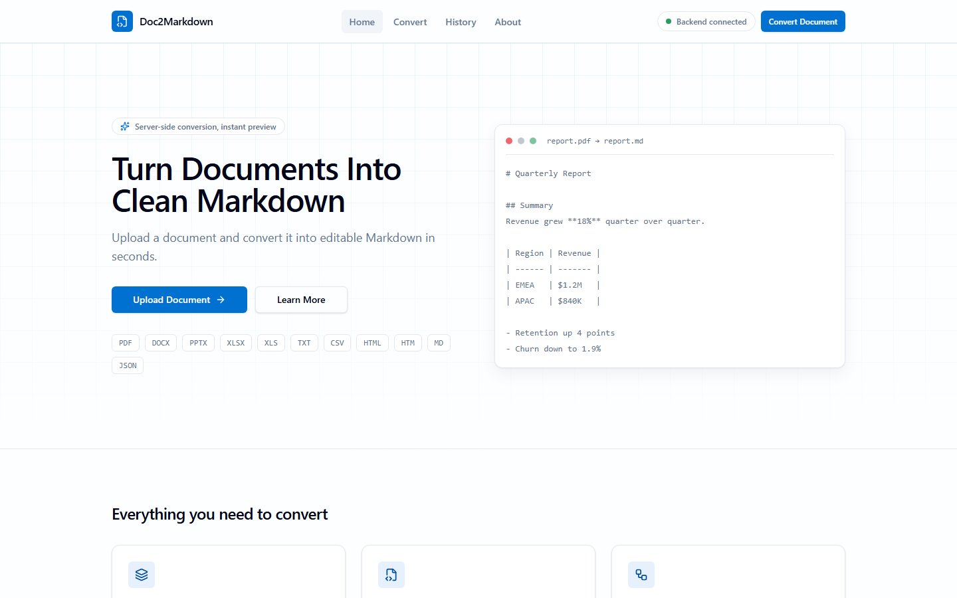
Task: Click the workflow icon on the third feature card
Action: [641, 575]
